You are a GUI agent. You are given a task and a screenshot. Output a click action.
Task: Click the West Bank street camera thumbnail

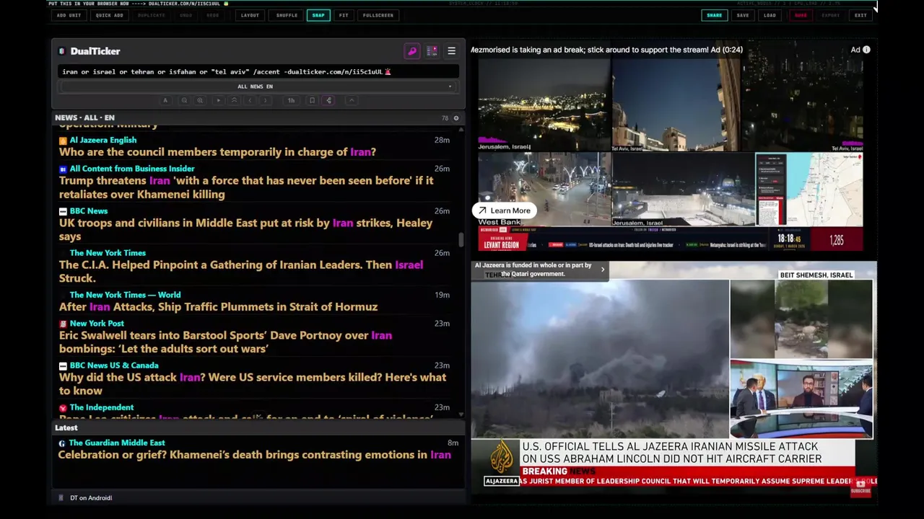click(x=544, y=189)
